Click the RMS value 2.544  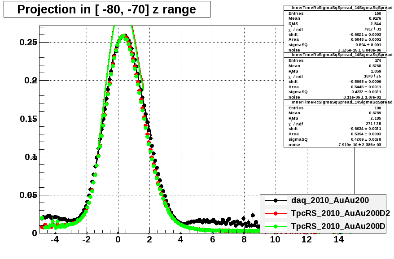tap(376, 24)
